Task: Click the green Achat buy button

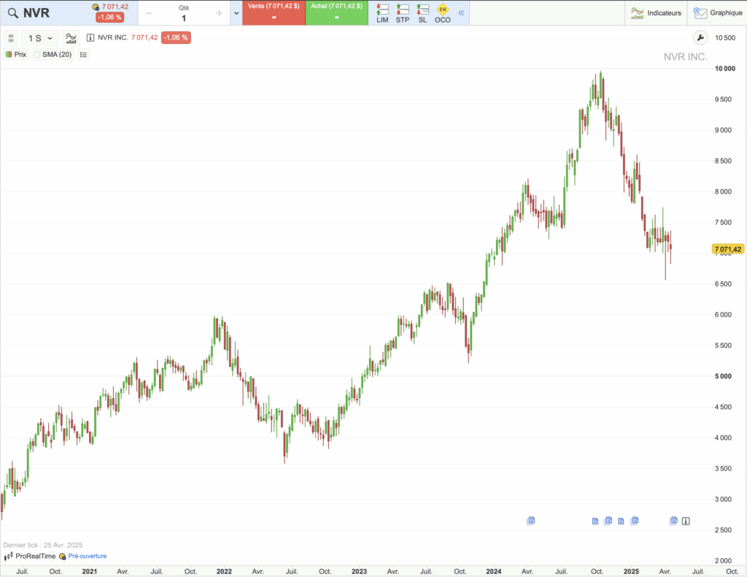Action: (337, 13)
